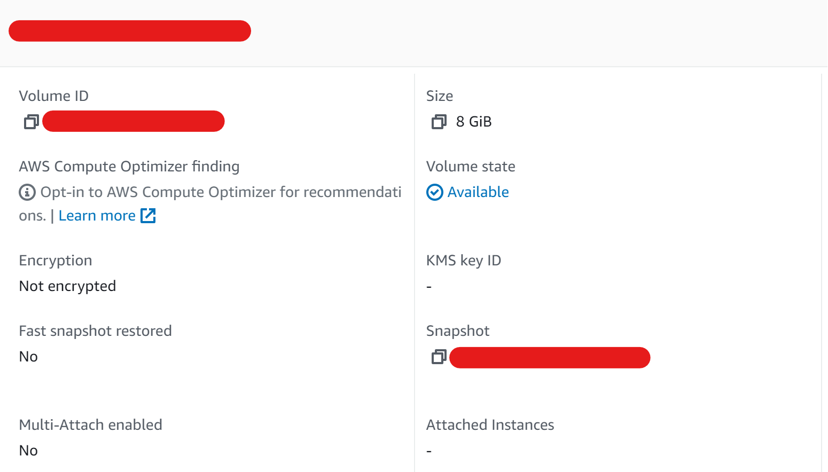The image size is (828, 472).
Task: Click the Volume ID label
Action: pos(54,96)
